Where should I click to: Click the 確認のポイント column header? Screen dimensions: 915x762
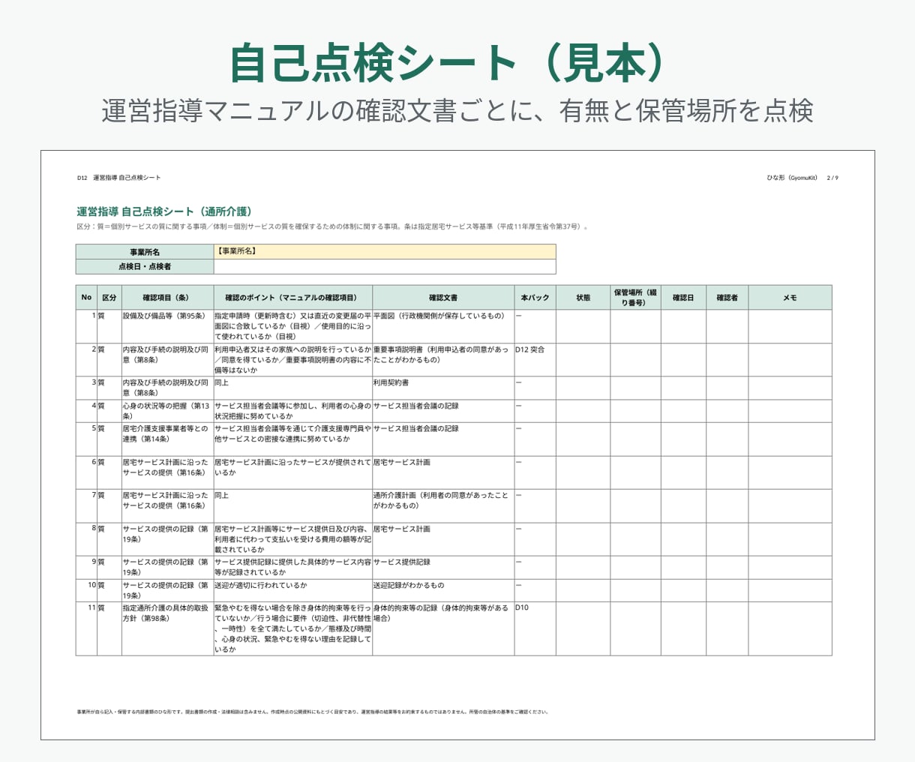click(292, 297)
